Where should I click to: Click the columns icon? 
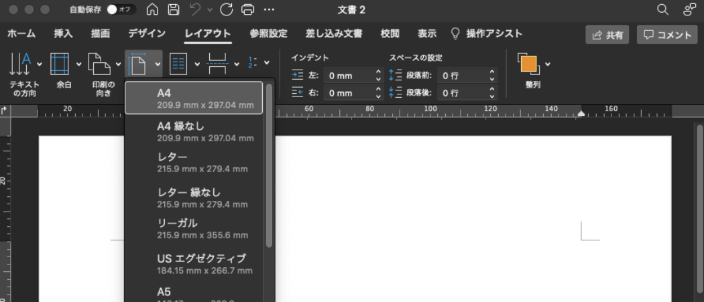pos(178,64)
